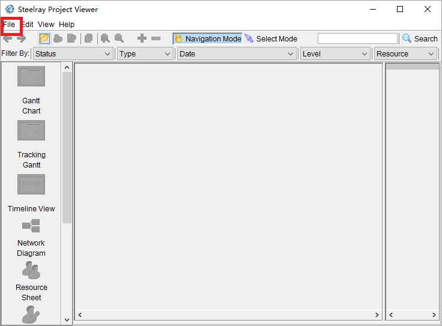
Task: Click the plus expand toolbar icon
Action: 142,38
